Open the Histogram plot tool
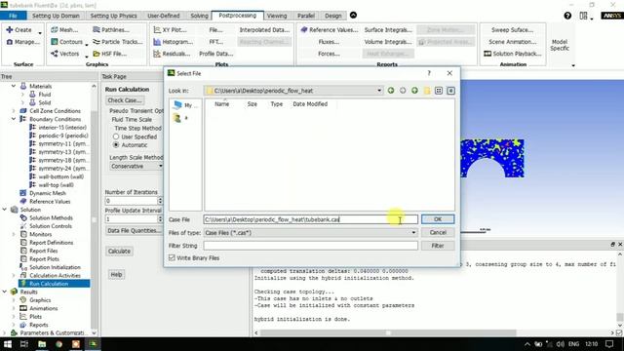This screenshot has height=351, width=624. (174, 42)
